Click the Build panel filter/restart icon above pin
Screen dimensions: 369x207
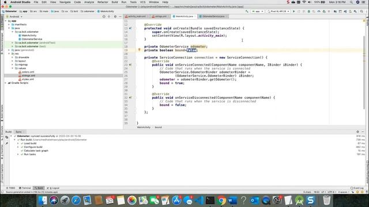coord(6,137)
